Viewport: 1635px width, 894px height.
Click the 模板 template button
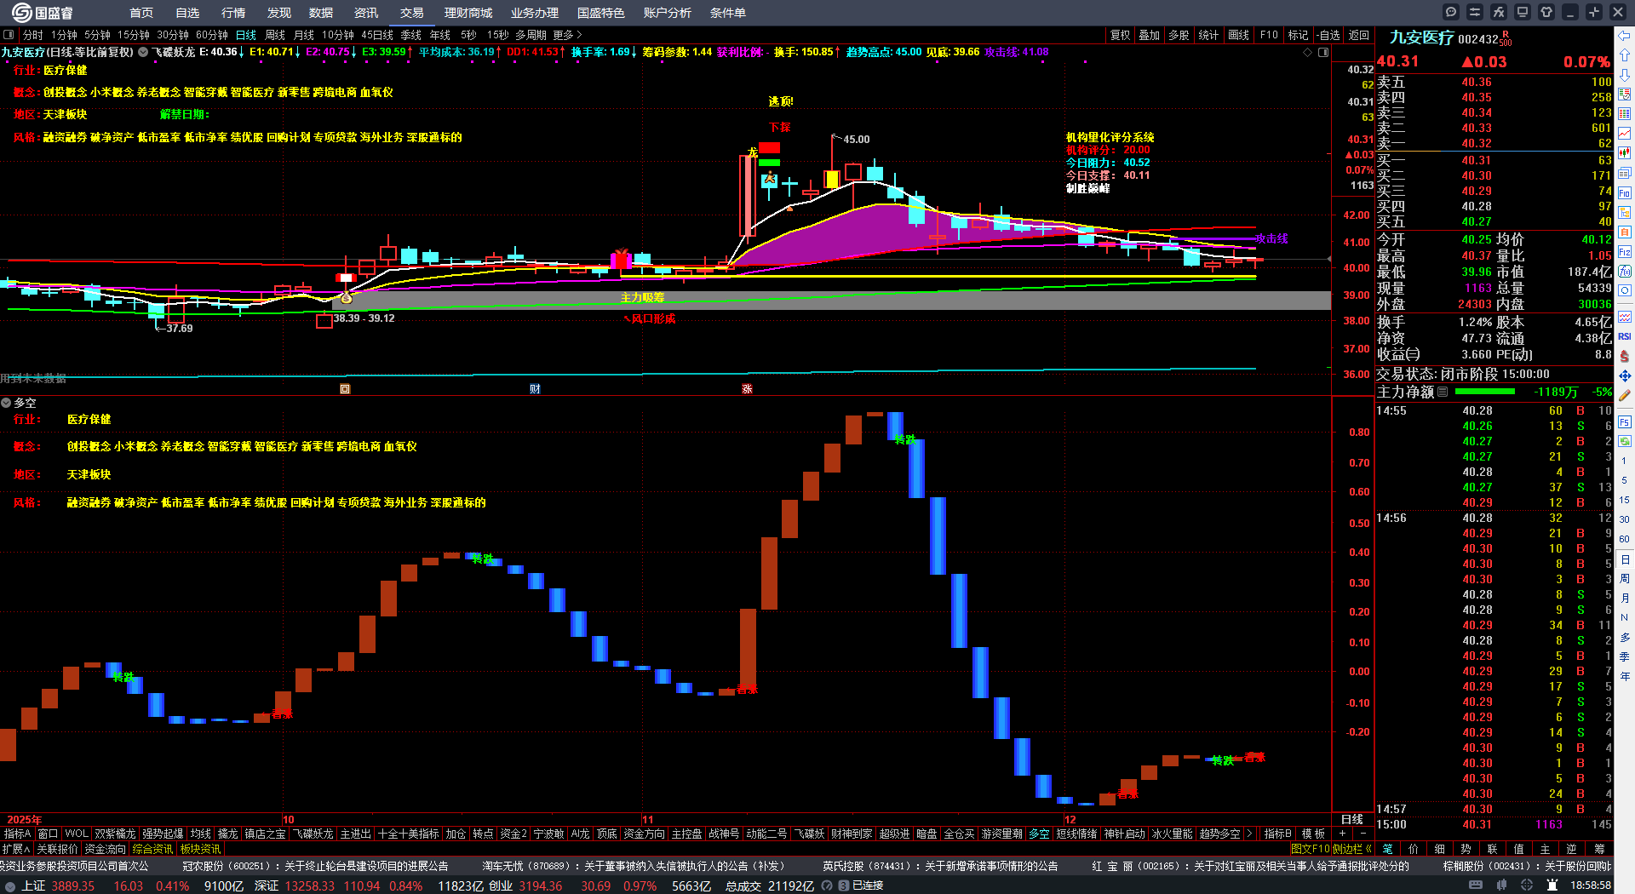(1314, 834)
